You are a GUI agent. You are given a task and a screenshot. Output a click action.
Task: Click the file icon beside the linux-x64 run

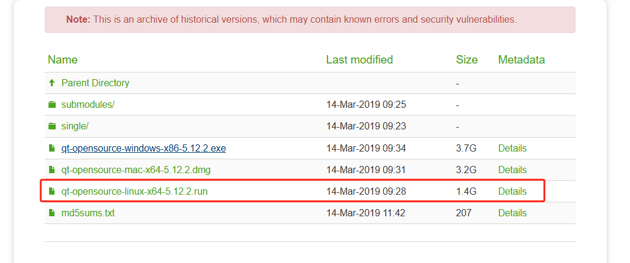(52, 192)
